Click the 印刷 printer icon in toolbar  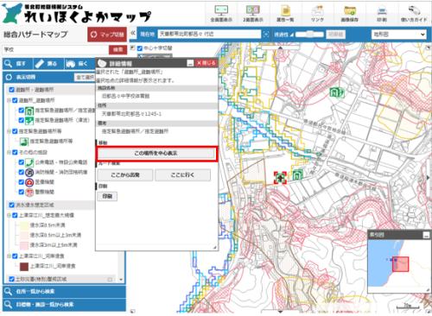point(382,10)
